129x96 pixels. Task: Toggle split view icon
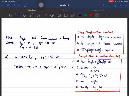[x=63, y=10]
